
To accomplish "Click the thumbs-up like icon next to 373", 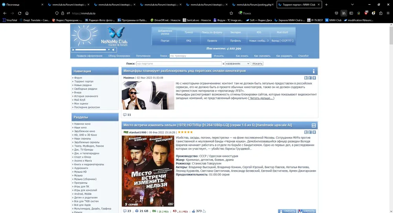I will point(193,211).
